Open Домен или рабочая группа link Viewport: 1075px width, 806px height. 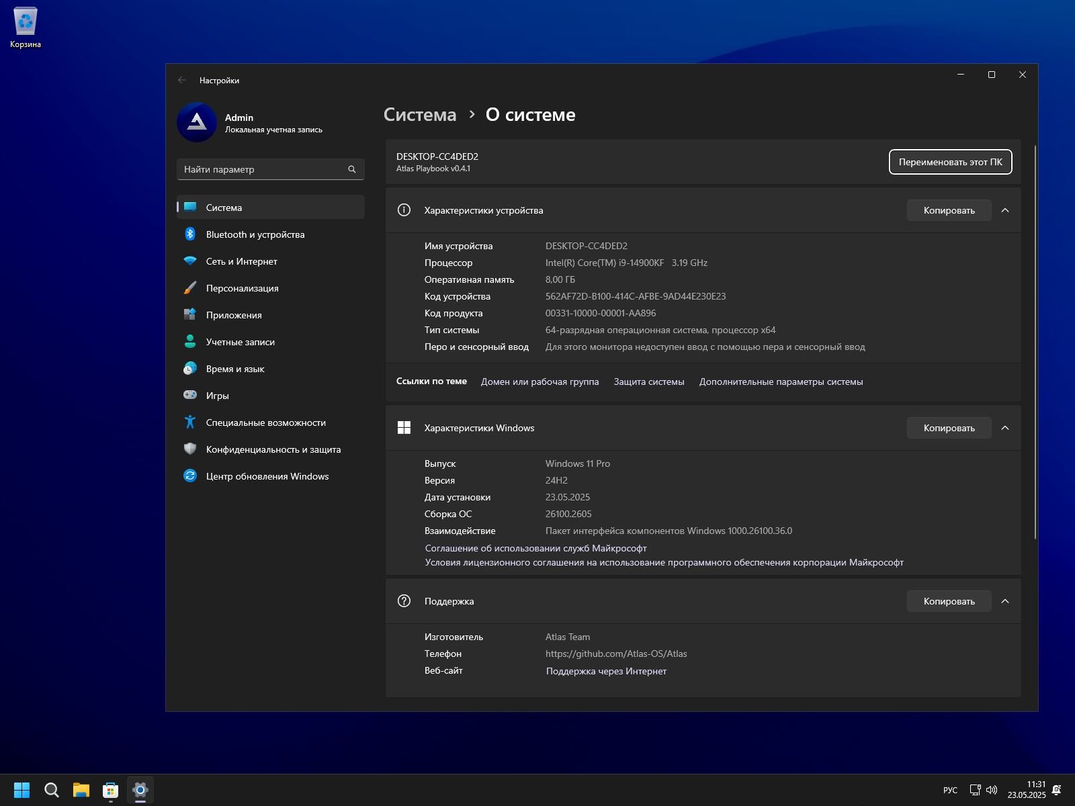(x=540, y=382)
